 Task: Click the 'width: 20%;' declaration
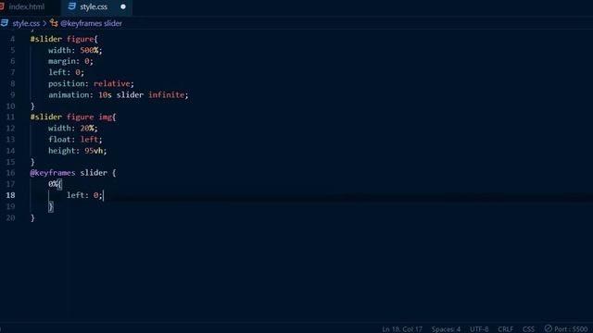pyautogui.click(x=72, y=129)
